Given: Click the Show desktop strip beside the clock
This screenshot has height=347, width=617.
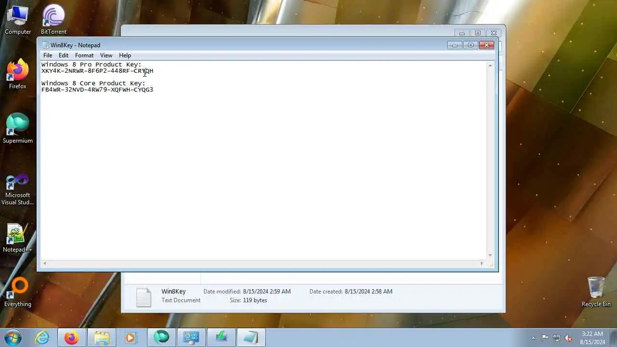Looking at the screenshot, I should click(614, 338).
